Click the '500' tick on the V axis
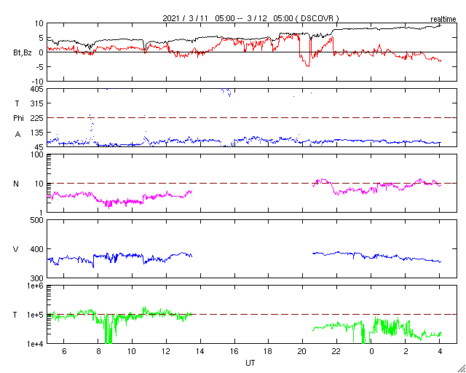 [x=37, y=220]
